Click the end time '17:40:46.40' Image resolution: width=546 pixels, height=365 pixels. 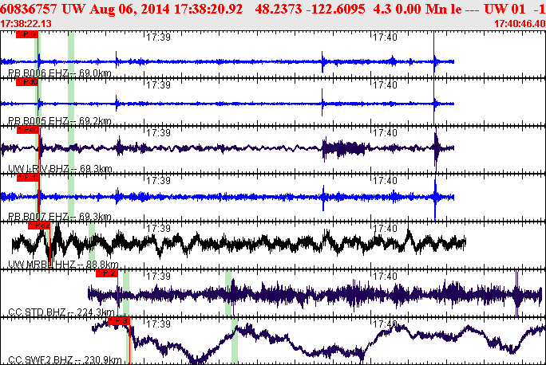(x=520, y=24)
